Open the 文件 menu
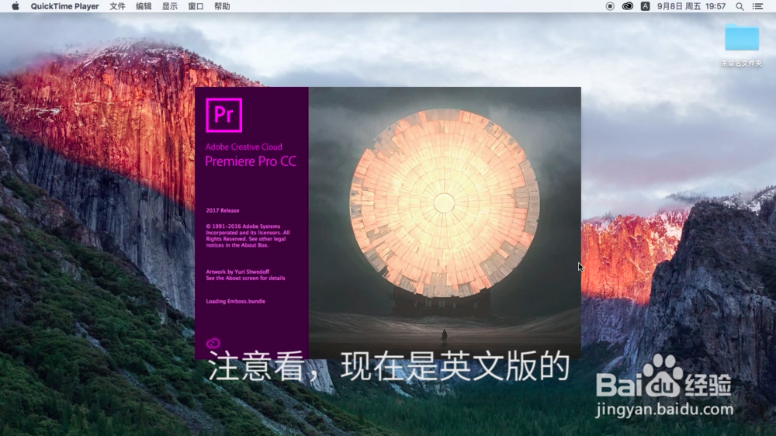 (117, 6)
